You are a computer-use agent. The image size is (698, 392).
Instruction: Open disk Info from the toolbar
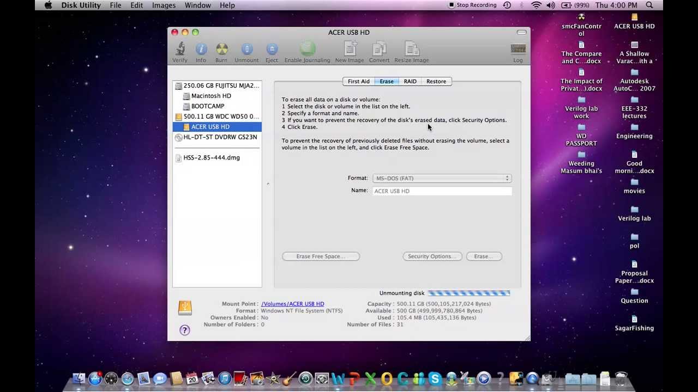pyautogui.click(x=201, y=53)
